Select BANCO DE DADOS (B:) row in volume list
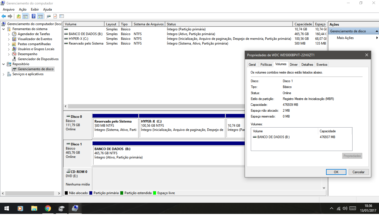The height and width of the screenshot is (215, 379). coord(195,34)
